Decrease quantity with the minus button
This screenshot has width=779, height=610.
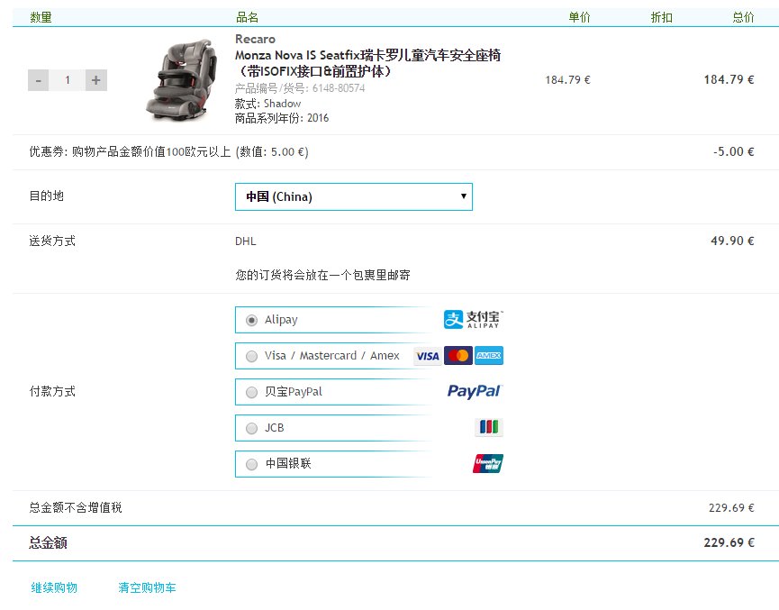click(38, 80)
